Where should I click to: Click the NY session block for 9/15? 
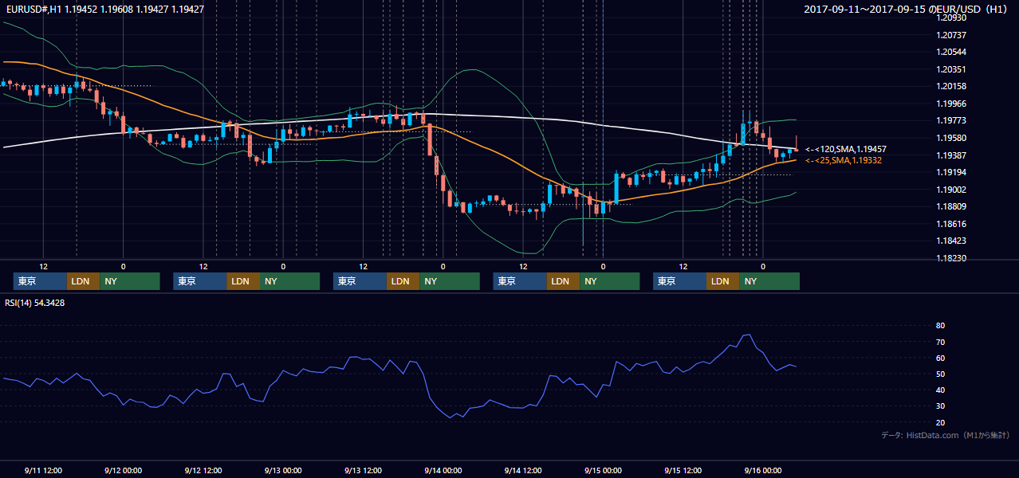pos(769,281)
